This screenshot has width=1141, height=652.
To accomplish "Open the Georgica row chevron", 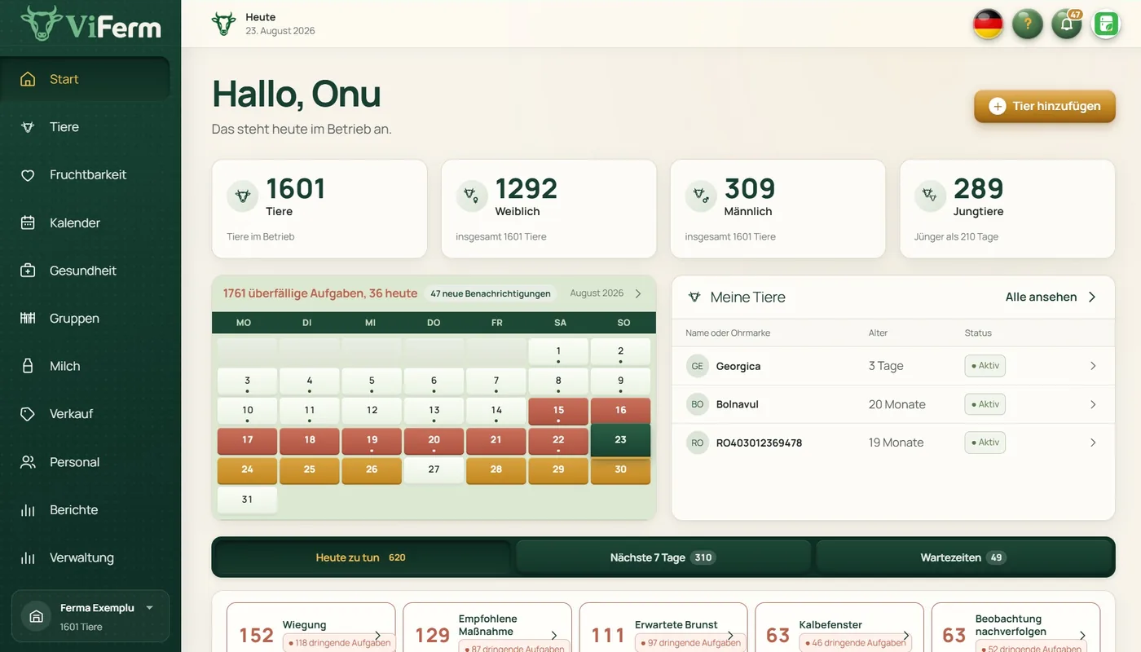I will tap(1093, 366).
